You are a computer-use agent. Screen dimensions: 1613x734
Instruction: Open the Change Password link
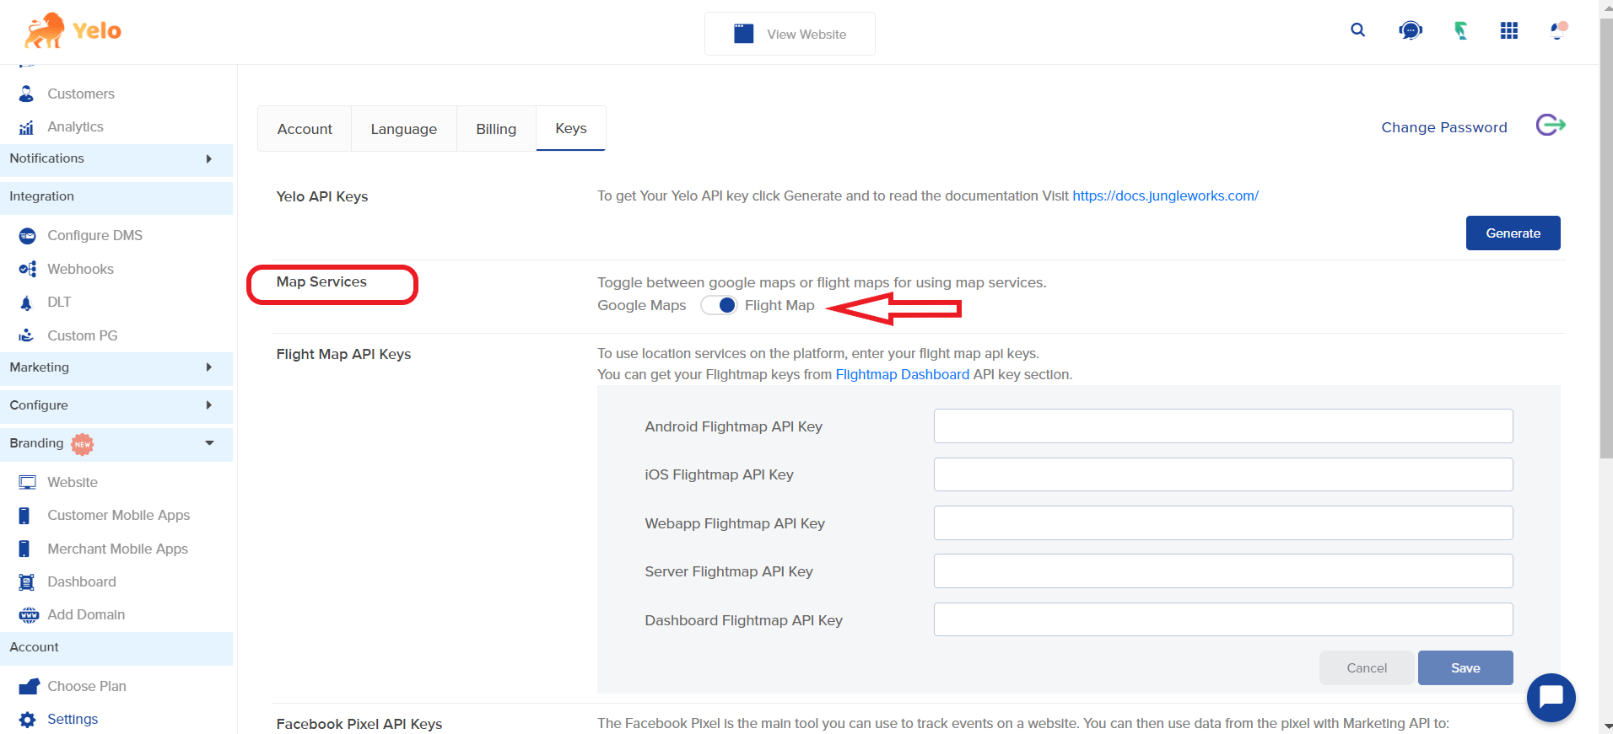point(1443,127)
